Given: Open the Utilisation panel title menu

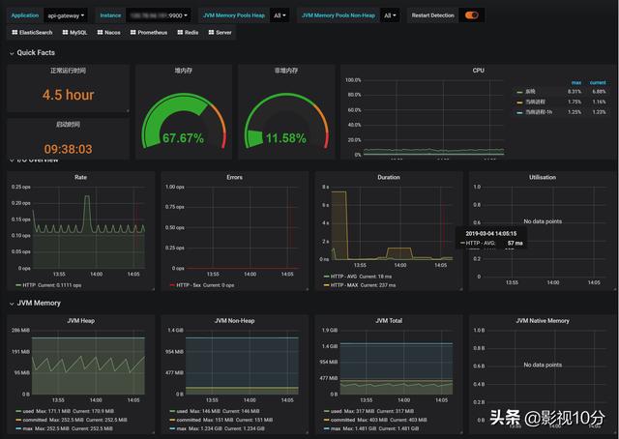Looking at the screenshot, I should pos(543,177).
